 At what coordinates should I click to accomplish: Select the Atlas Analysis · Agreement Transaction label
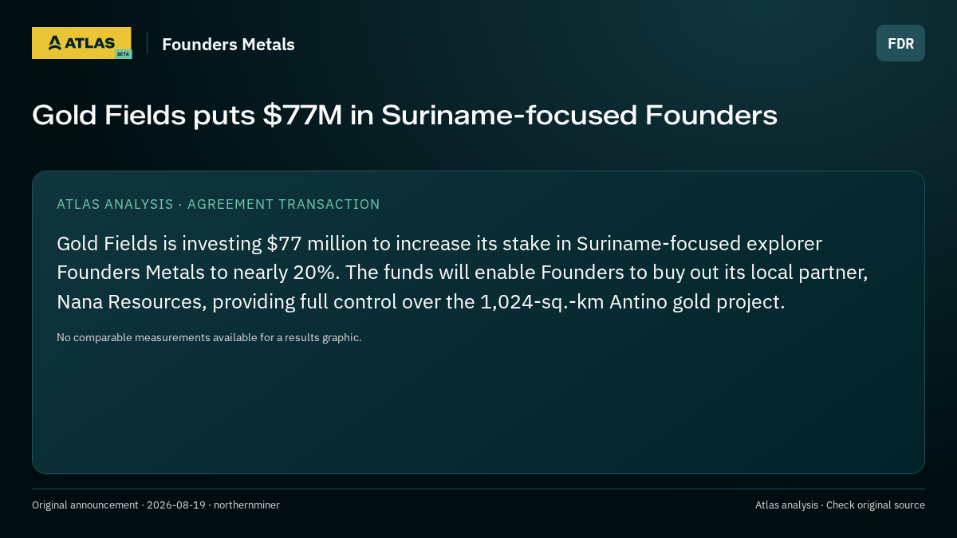[x=218, y=204]
